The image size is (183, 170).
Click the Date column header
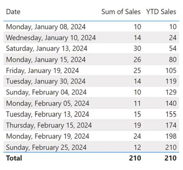13,12
